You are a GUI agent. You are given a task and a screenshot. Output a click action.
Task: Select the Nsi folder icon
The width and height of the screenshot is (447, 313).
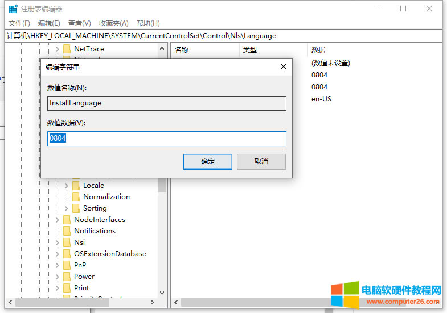click(67, 242)
